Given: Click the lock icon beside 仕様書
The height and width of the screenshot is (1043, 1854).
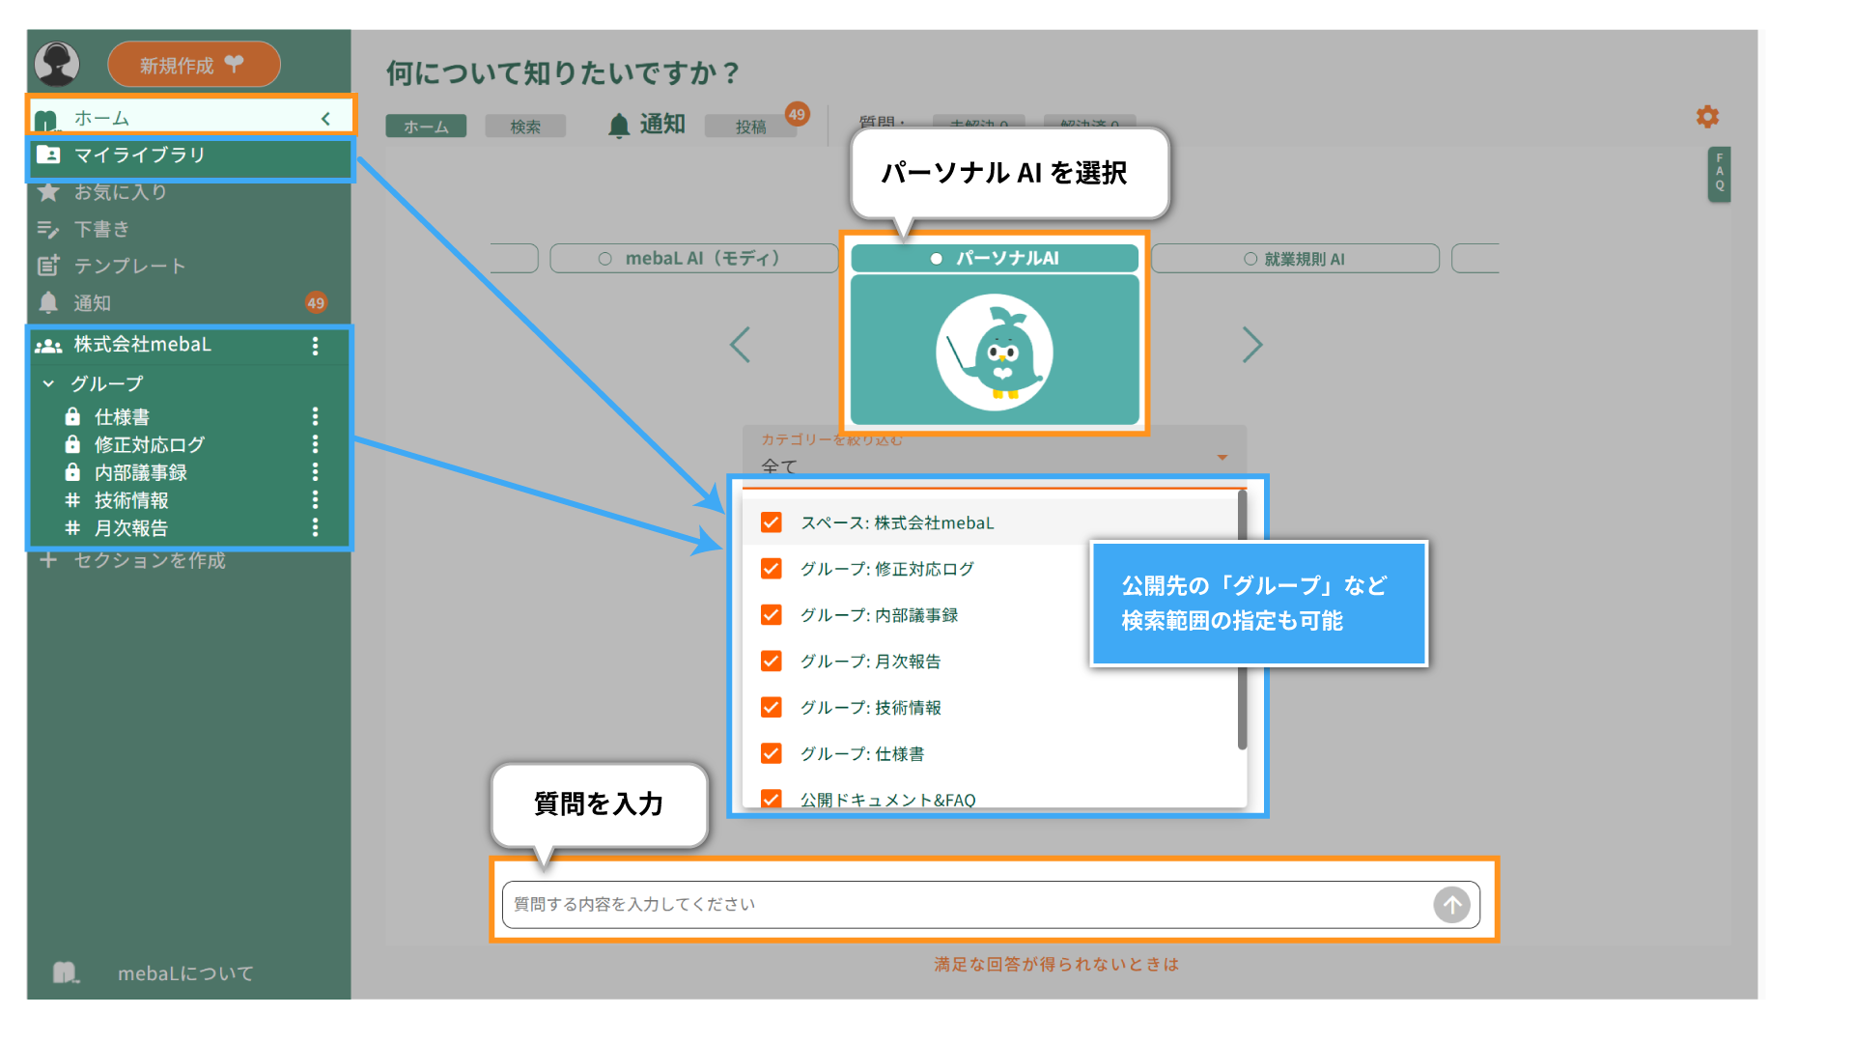Looking at the screenshot, I should pos(72,416).
